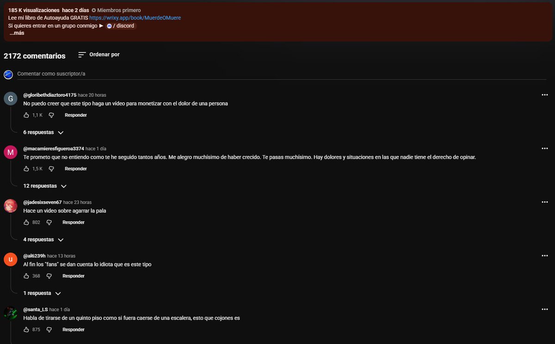Open @santa_LS channel name link
Image resolution: width=555 pixels, height=344 pixels.
[x=36, y=310]
